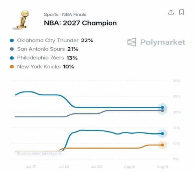Viewport: 195px width, 172px height.
Task: Select Philadelphia 76ers legend dot
Action: click(12, 58)
